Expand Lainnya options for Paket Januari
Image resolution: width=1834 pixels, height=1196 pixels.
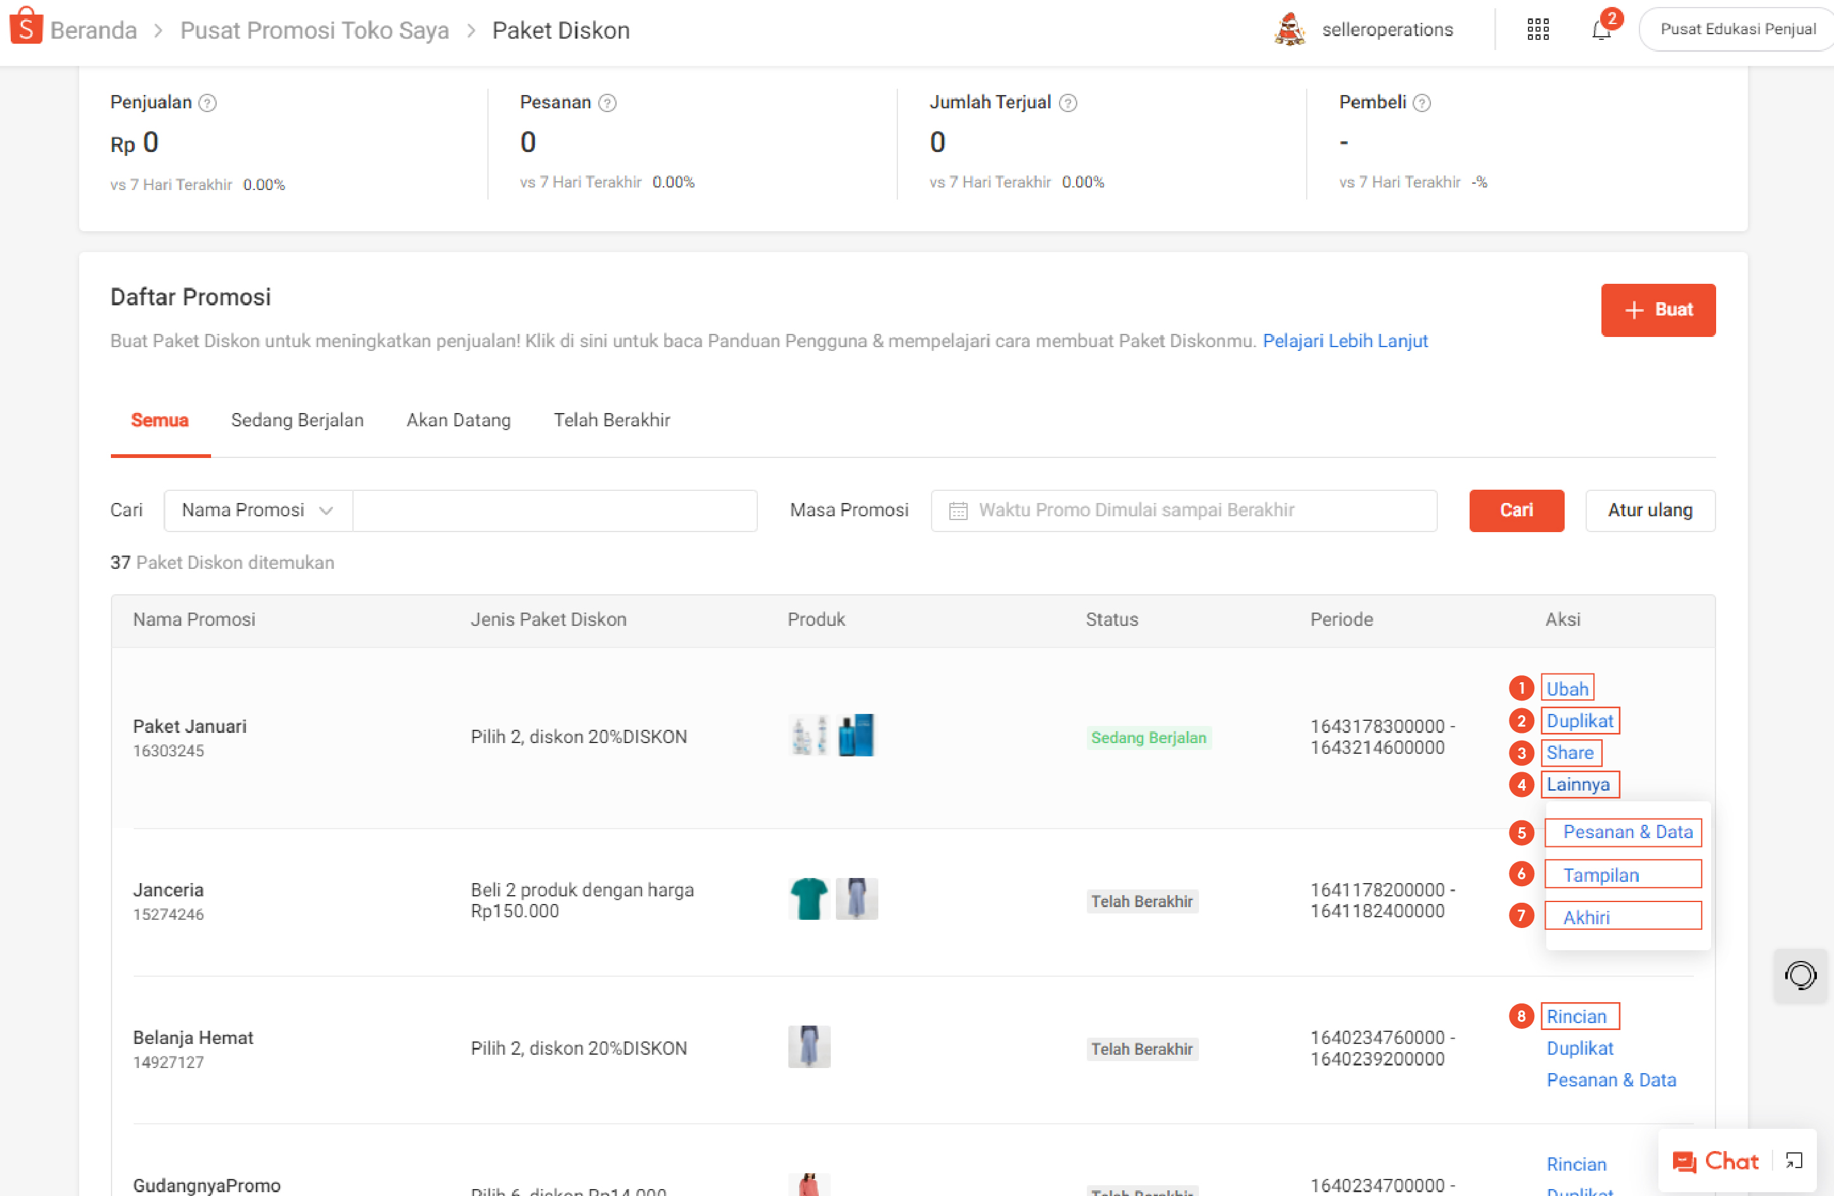(x=1578, y=784)
